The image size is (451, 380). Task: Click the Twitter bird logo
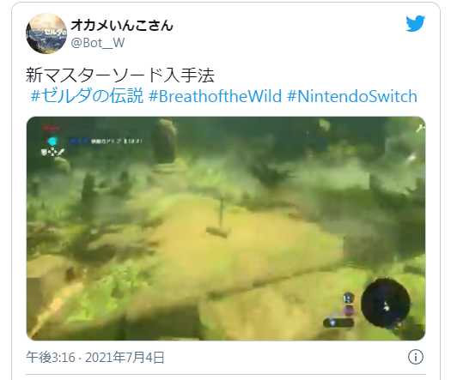(x=415, y=23)
